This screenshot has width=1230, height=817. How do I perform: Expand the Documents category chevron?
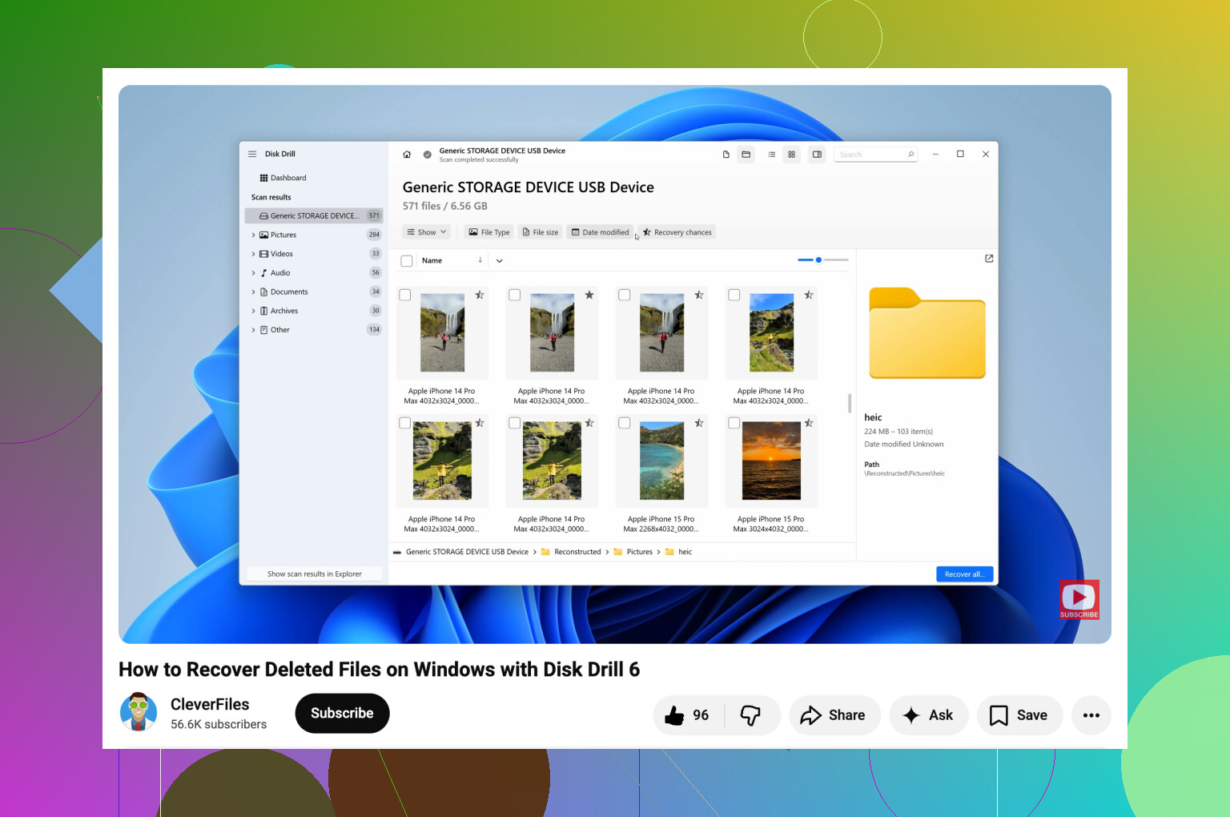coord(254,292)
